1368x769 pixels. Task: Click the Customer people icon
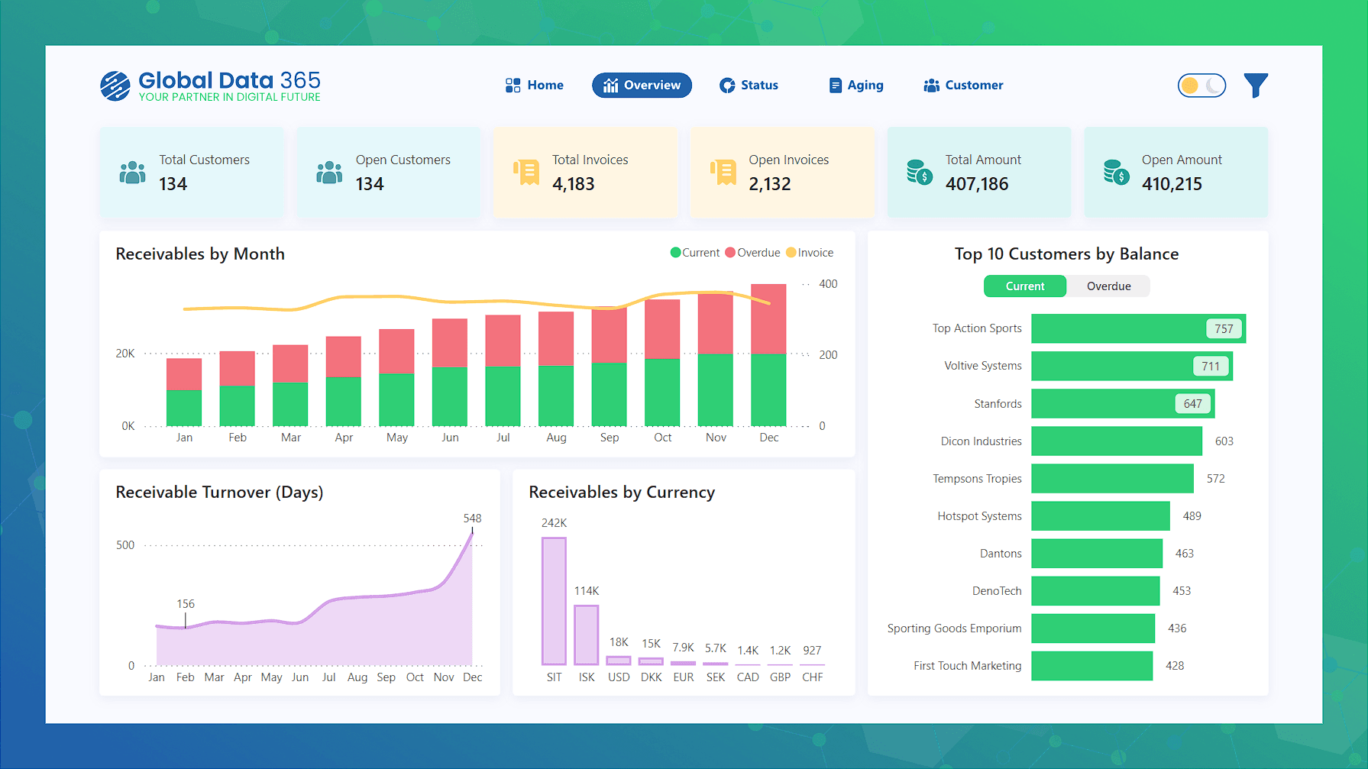pos(931,86)
